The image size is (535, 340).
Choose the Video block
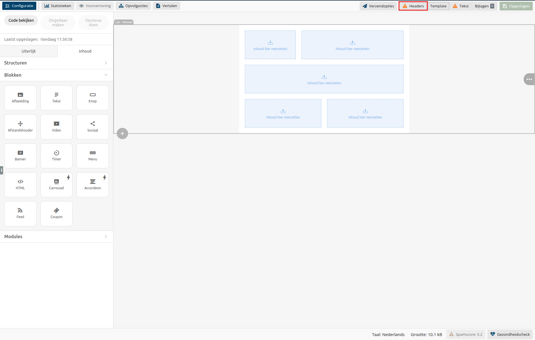[x=56, y=127]
